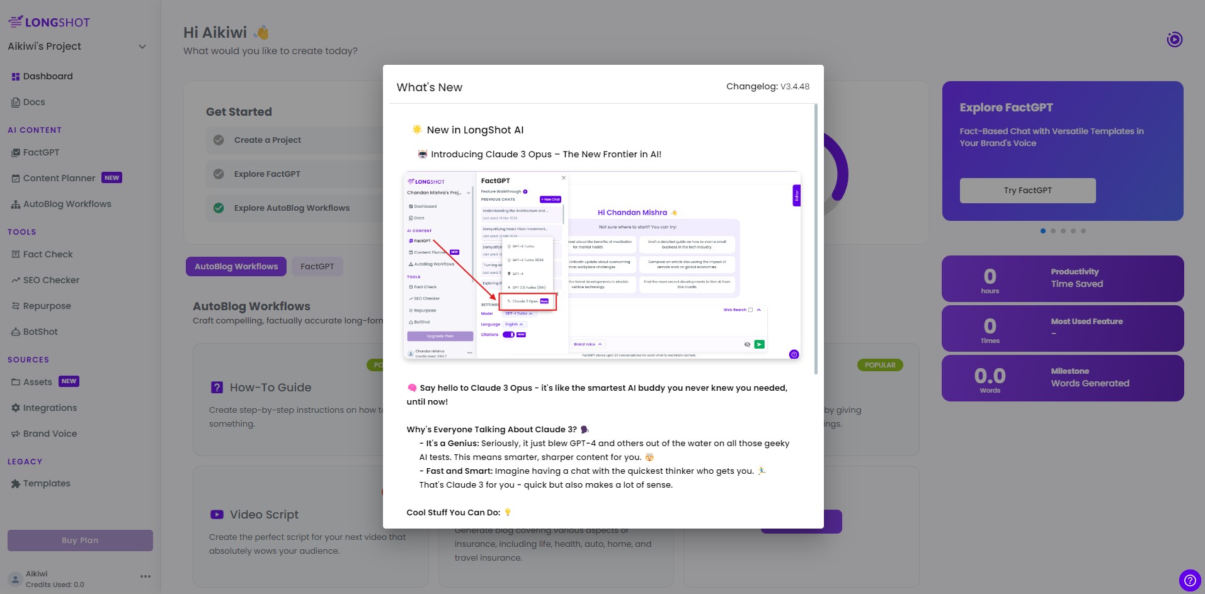Click the SOURCES section label

click(28, 360)
